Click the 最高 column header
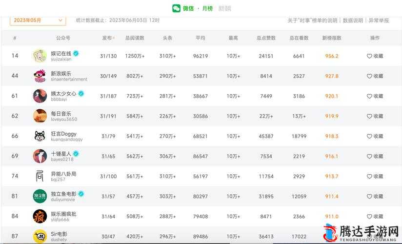This screenshot has height=244, width=402. (x=233, y=38)
